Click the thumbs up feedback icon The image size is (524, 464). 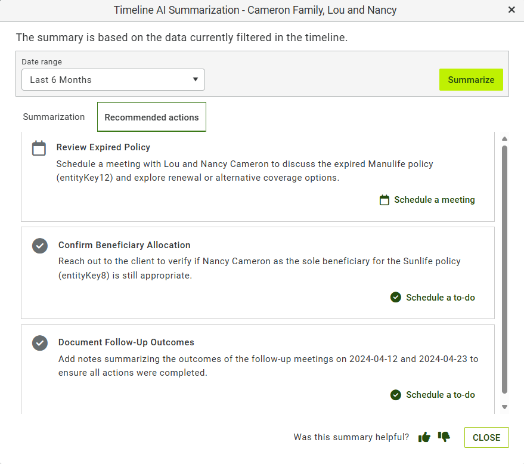424,437
